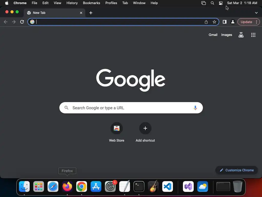The width and height of the screenshot is (262, 197).
Task: Reload the current page
Action: [22, 22]
